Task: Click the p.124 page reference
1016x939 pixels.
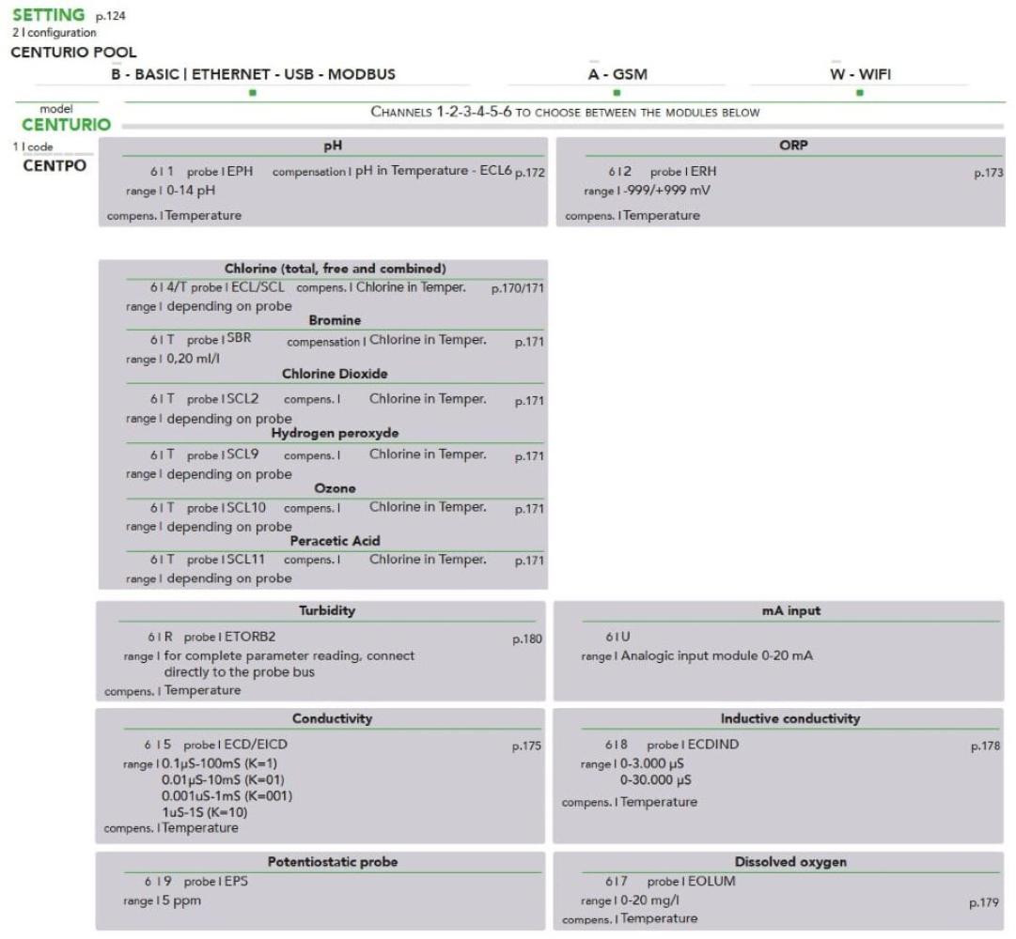Action: pos(110,16)
